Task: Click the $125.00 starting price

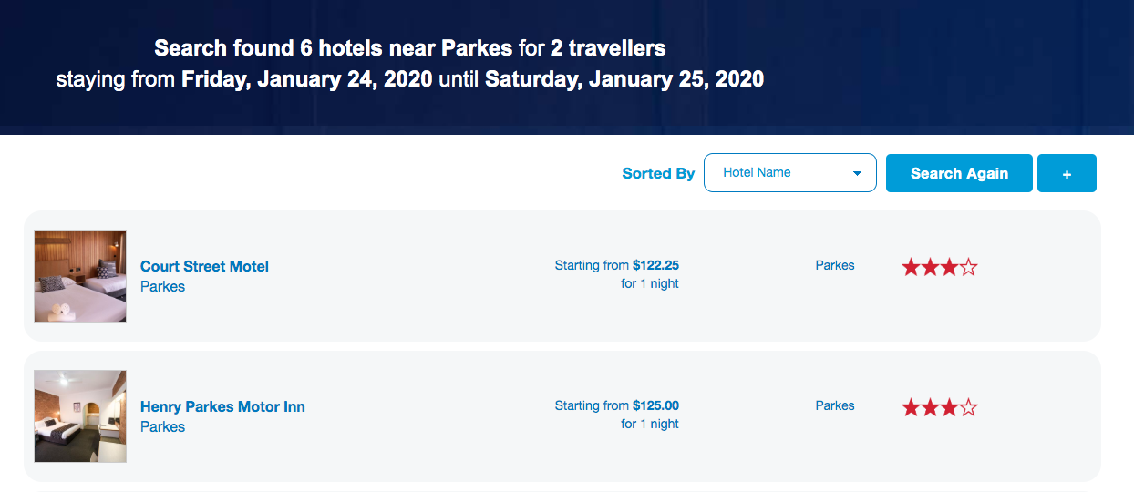Action: (655, 405)
